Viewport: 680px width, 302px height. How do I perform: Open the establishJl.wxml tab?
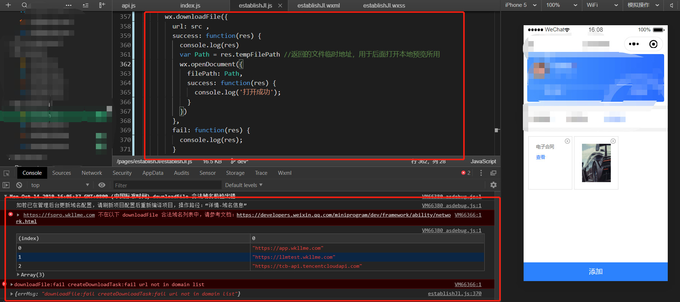point(319,5)
